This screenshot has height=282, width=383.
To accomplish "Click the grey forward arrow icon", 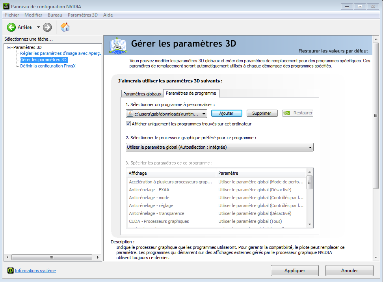I will point(47,27).
